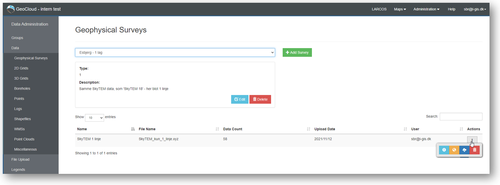Click the green Add Survey button
This screenshot has height=185, width=500.
[x=297, y=52]
